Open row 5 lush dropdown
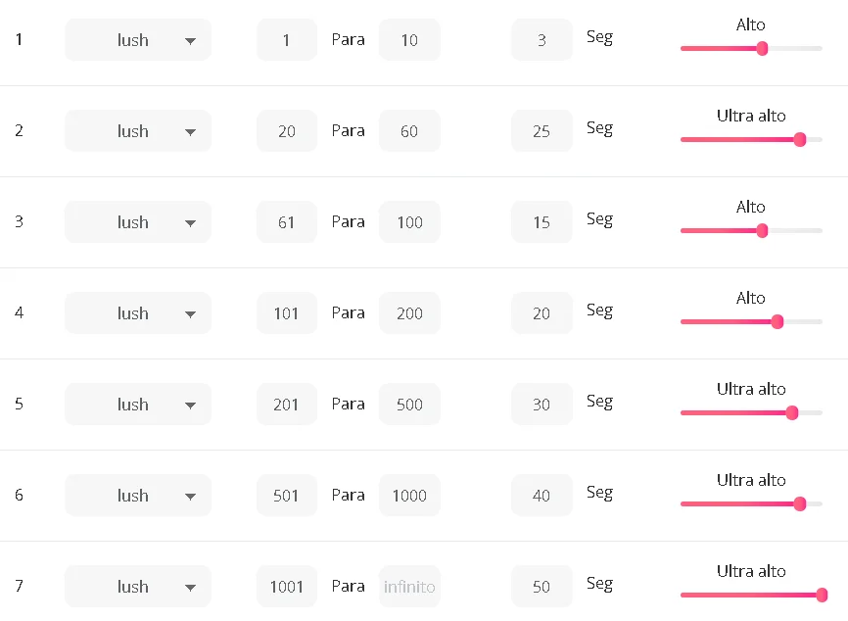 pyautogui.click(x=138, y=405)
